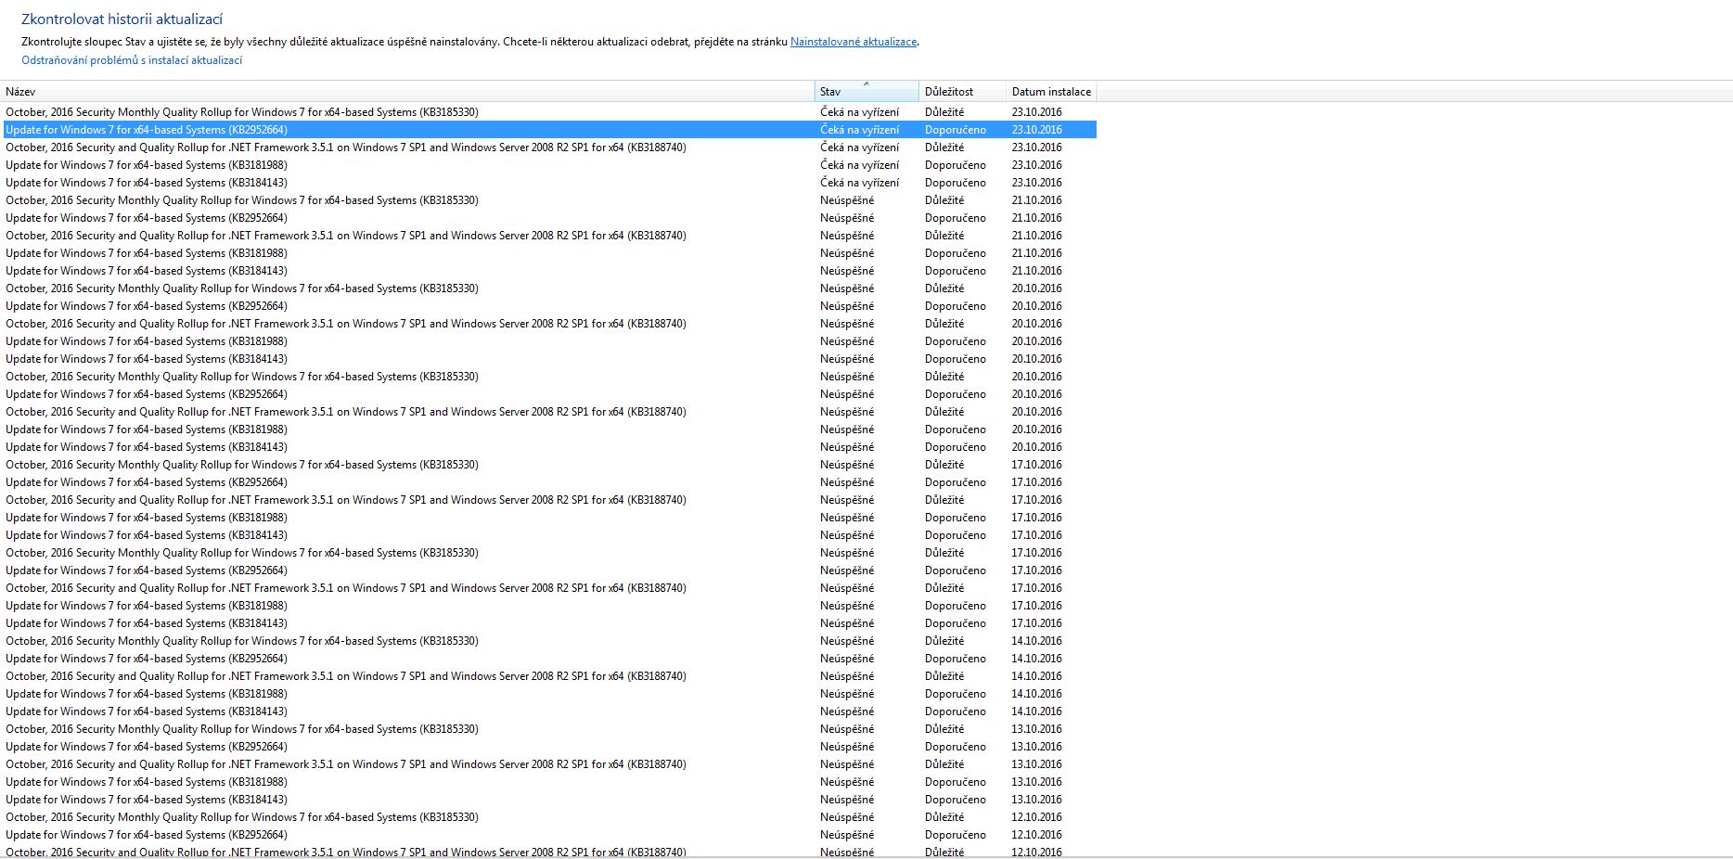1733x859 pixels.
Task: Select KB3188740 .NET rollup entry dated 13.10.2016
Action: [x=550, y=764]
